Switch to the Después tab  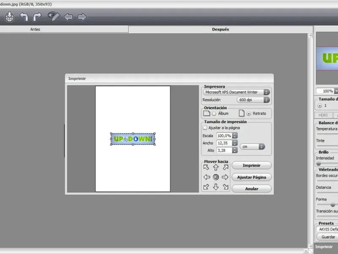[221, 29]
